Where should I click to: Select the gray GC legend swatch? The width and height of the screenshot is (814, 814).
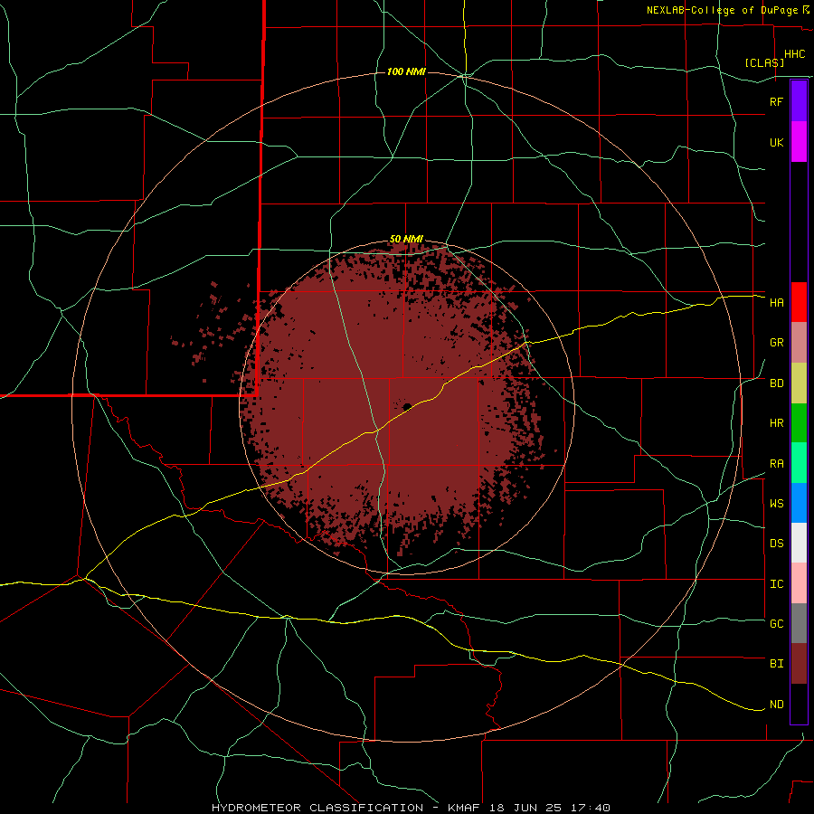pyautogui.click(x=799, y=623)
